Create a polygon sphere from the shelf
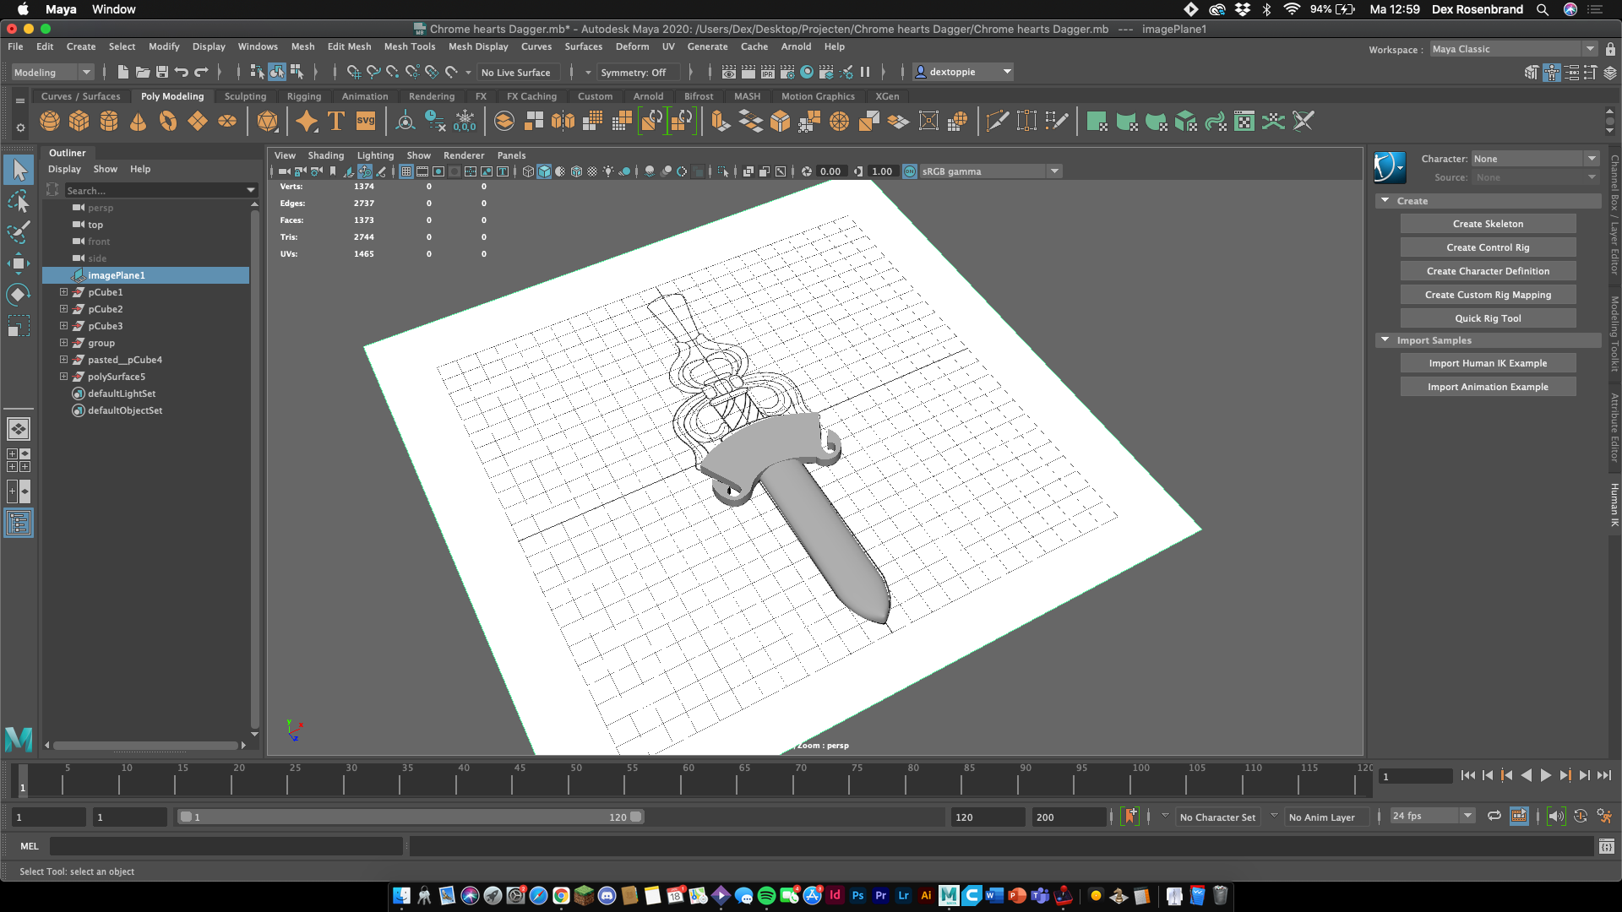 pyautogui.click(x=50, y=122)
